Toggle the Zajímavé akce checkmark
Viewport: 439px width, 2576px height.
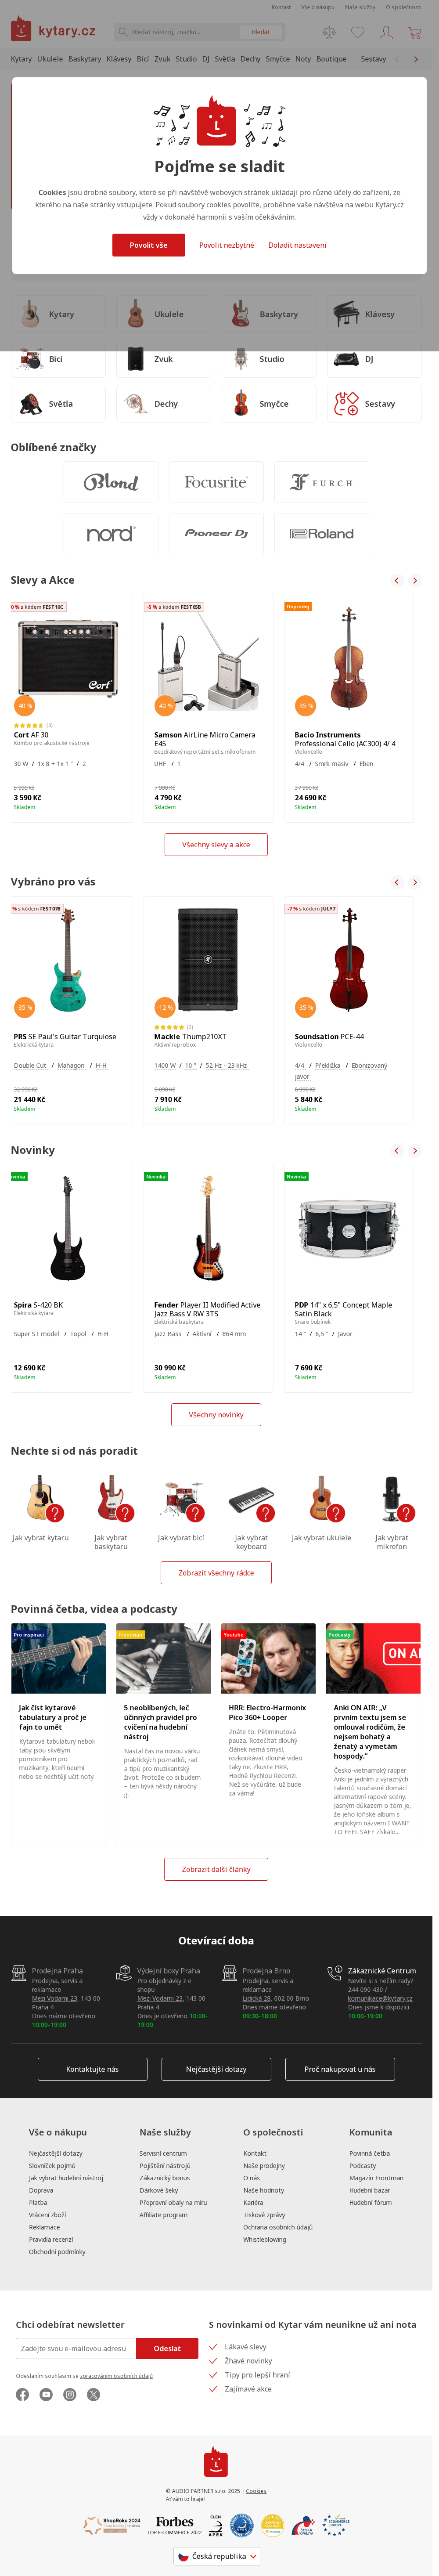coord(213,2388)
